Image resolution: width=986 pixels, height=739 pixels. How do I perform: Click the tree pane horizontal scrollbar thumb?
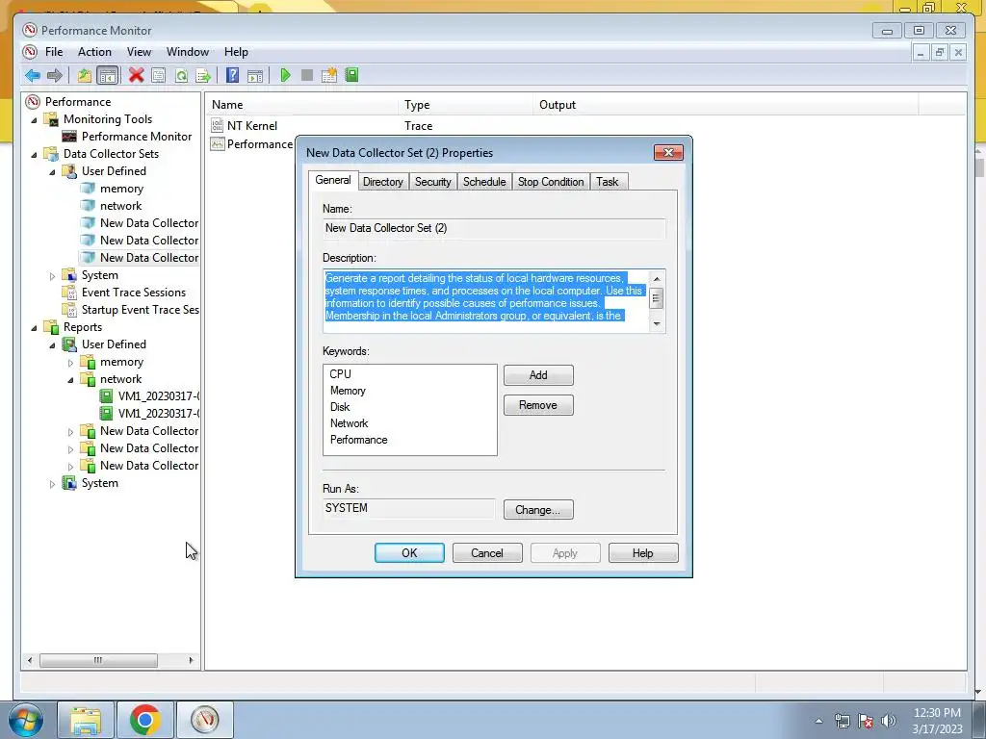98,660
